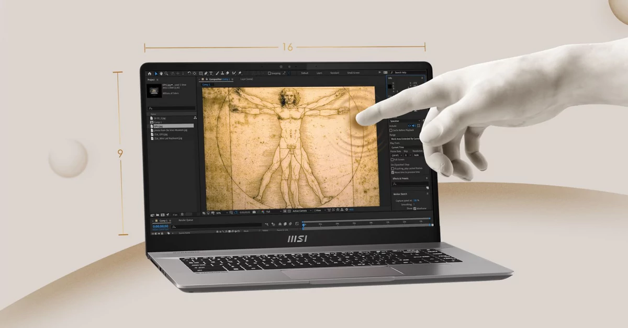The width and height of the screenshot is (628, 328).
Task: Toggle the Snapping checkbox
Action: [270, 73]
